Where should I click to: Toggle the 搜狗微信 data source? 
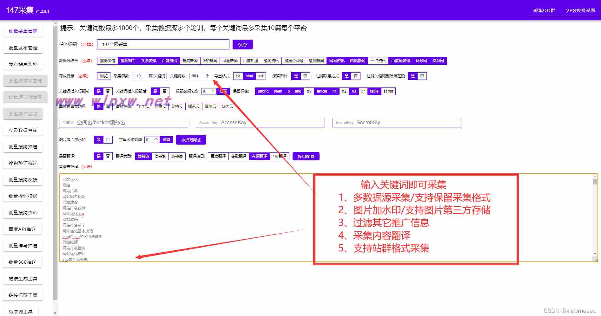click(108, 61)
